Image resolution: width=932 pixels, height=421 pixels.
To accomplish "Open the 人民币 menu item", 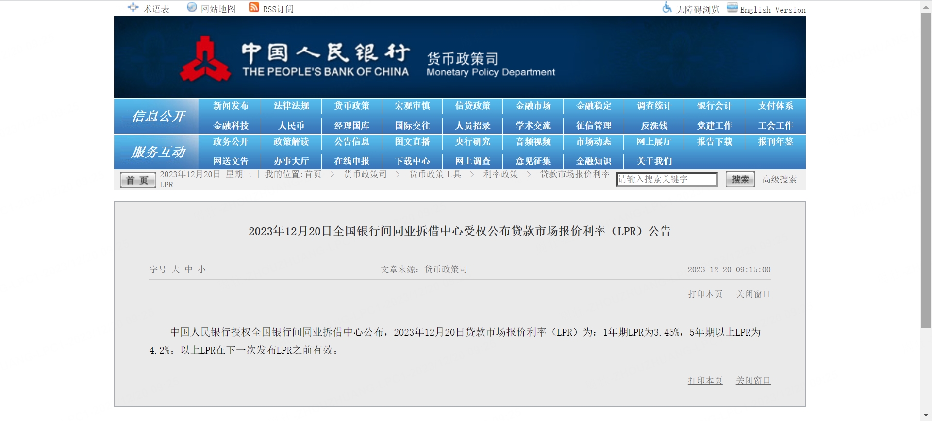I will tap(291, 126).
